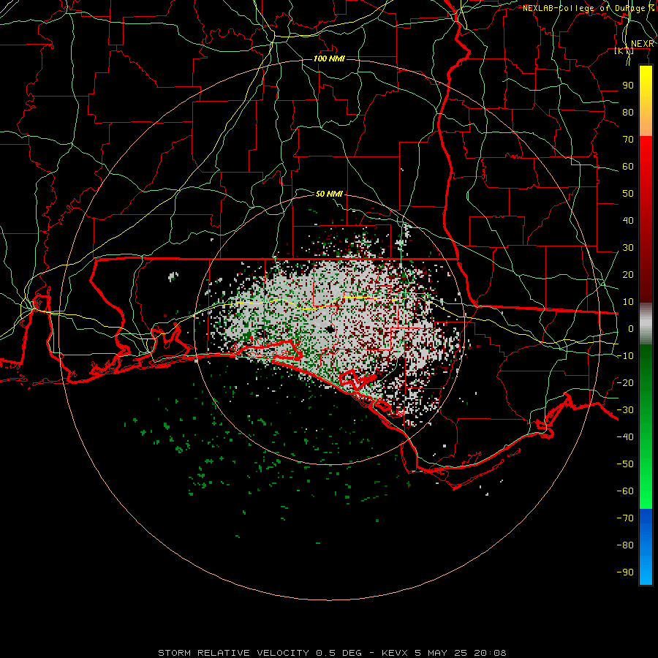The image size is (658, 658).
Task: Select the -30 value on the velocity scale
Action: tap(625, 410)
